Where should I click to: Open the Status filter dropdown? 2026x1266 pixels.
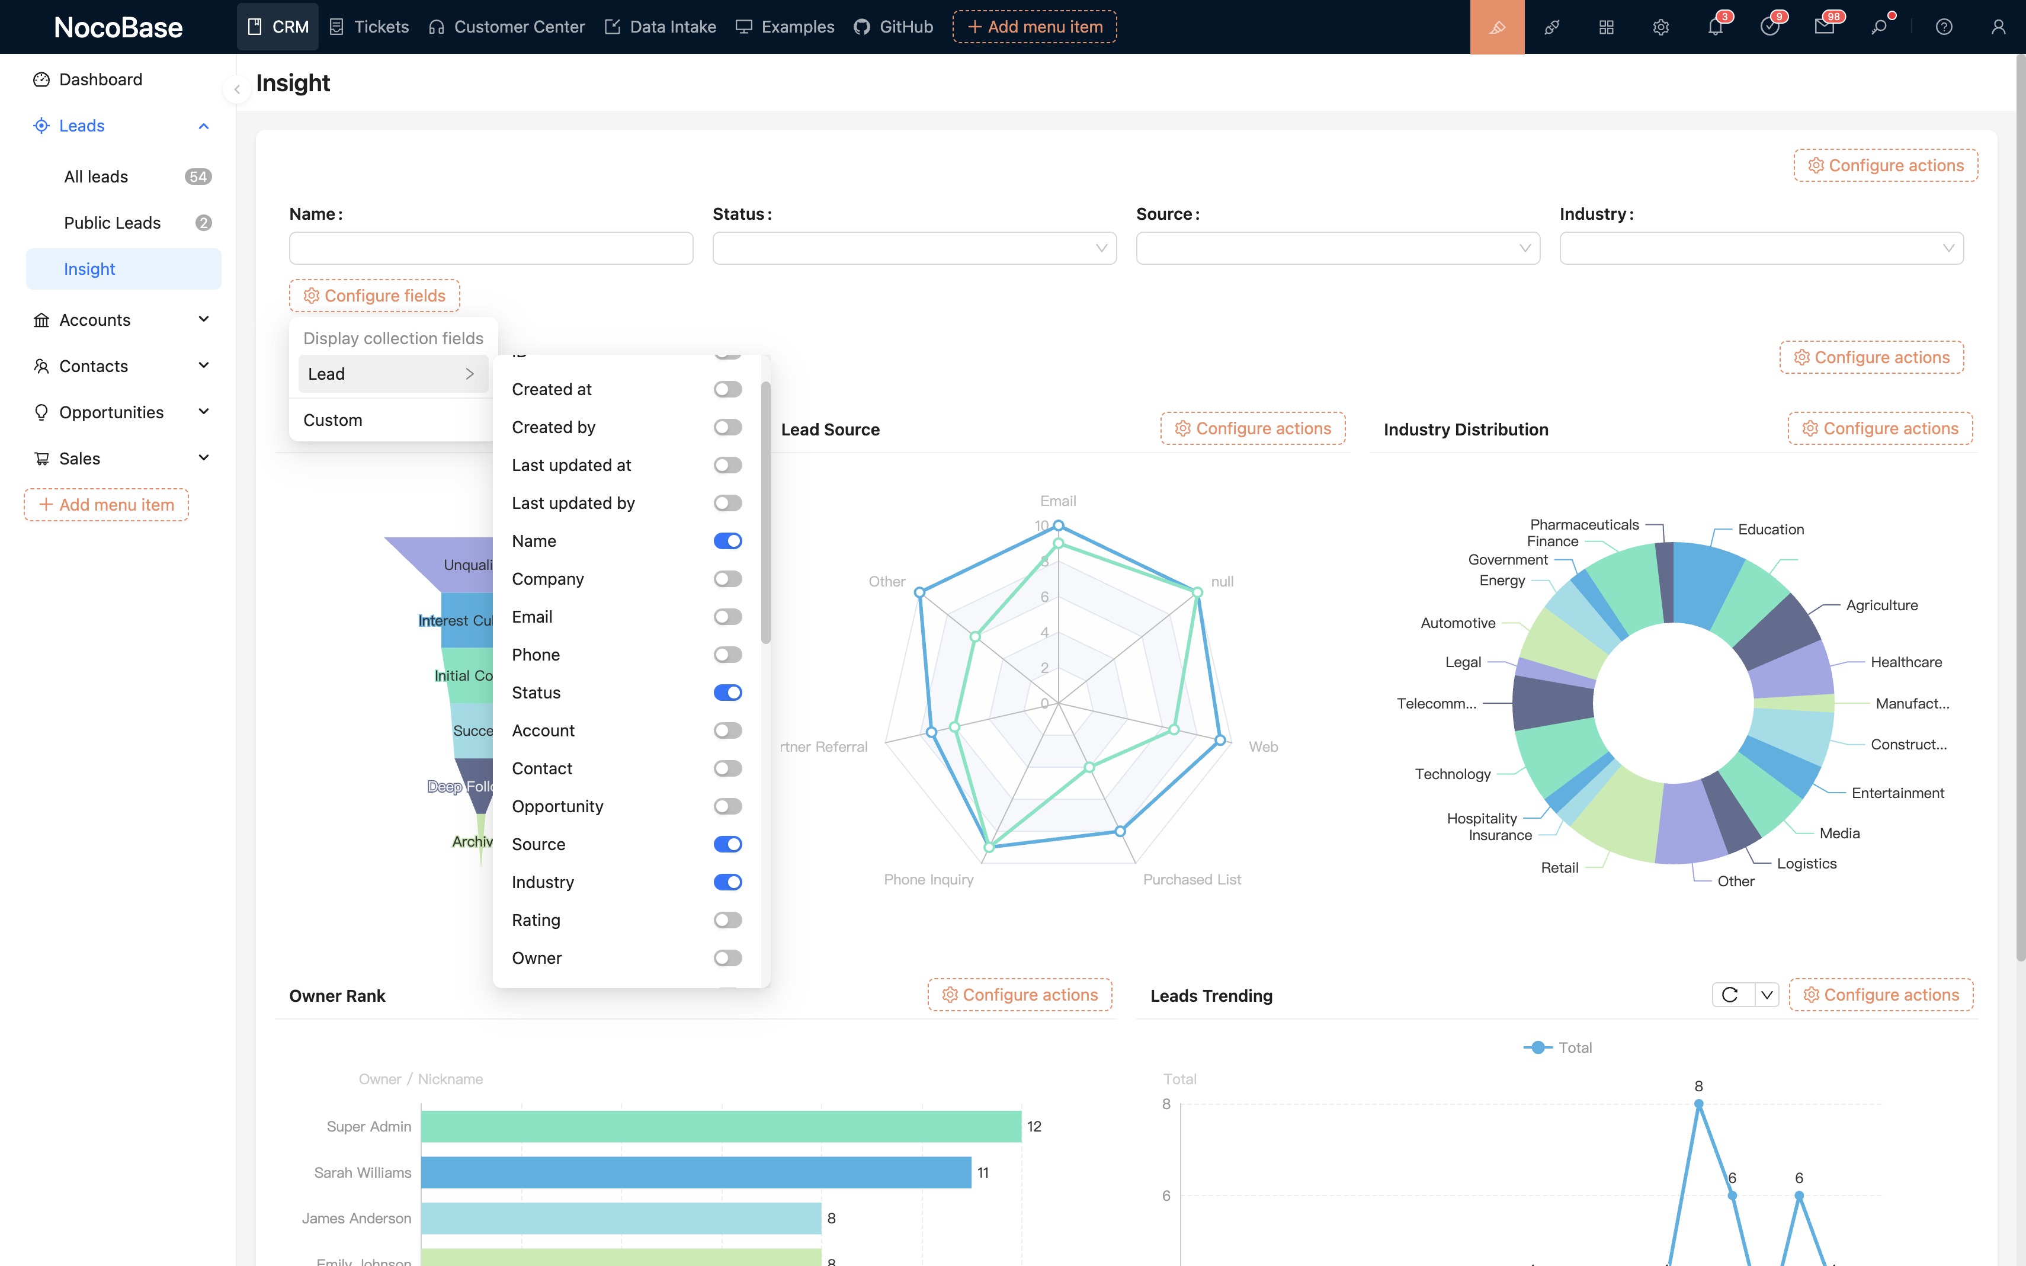[x=914, y=248]
